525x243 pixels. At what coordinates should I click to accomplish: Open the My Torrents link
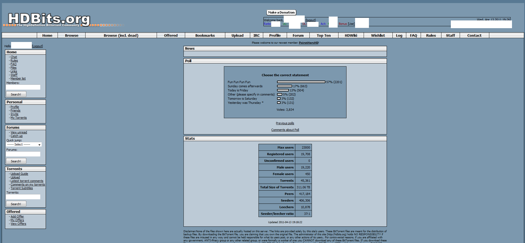click(x=19, y=118)
